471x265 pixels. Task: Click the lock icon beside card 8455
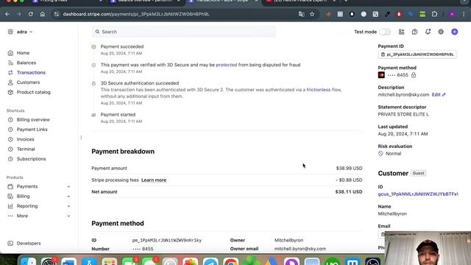coord(414,75)
